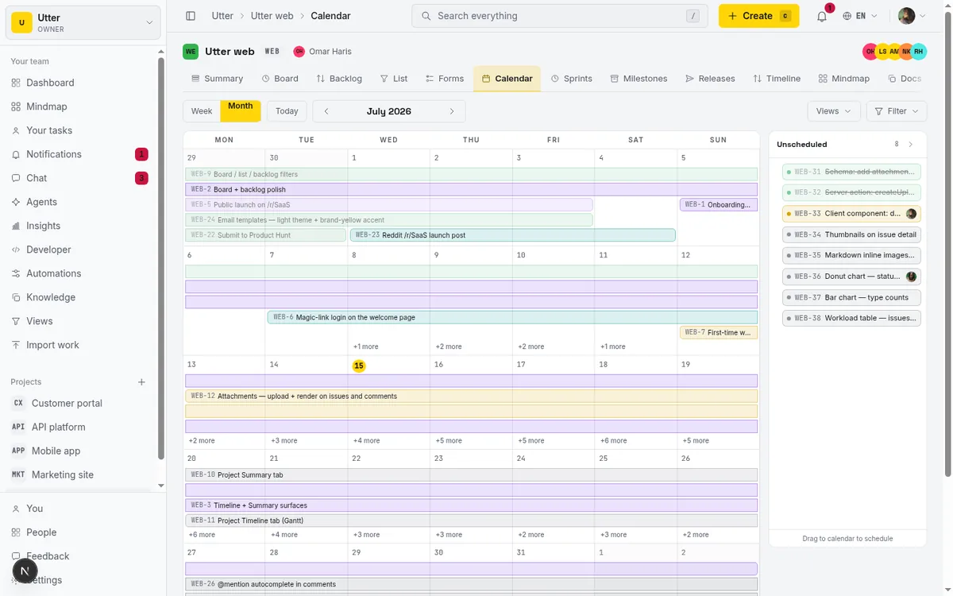Open the Views dropdown in calendar toolbar
This screenshot has height=596, width=953.
[x=834, y=111]
